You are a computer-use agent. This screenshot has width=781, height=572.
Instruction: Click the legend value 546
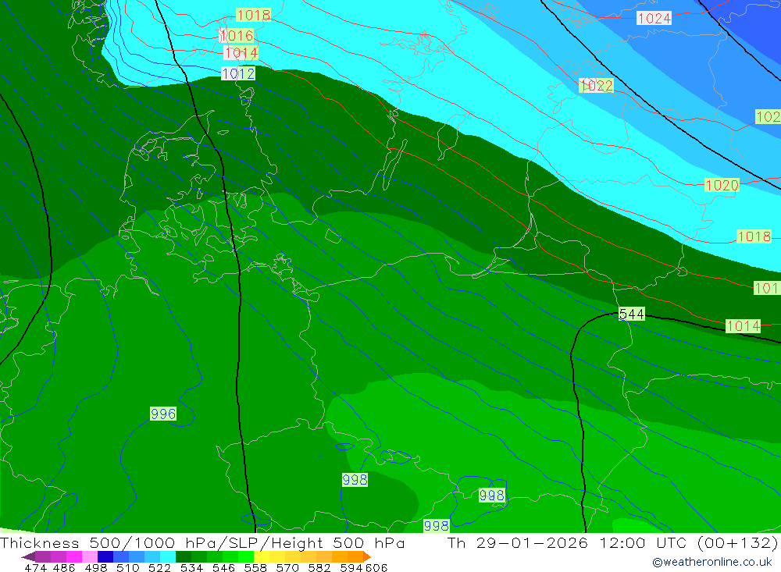pos(223,567)
